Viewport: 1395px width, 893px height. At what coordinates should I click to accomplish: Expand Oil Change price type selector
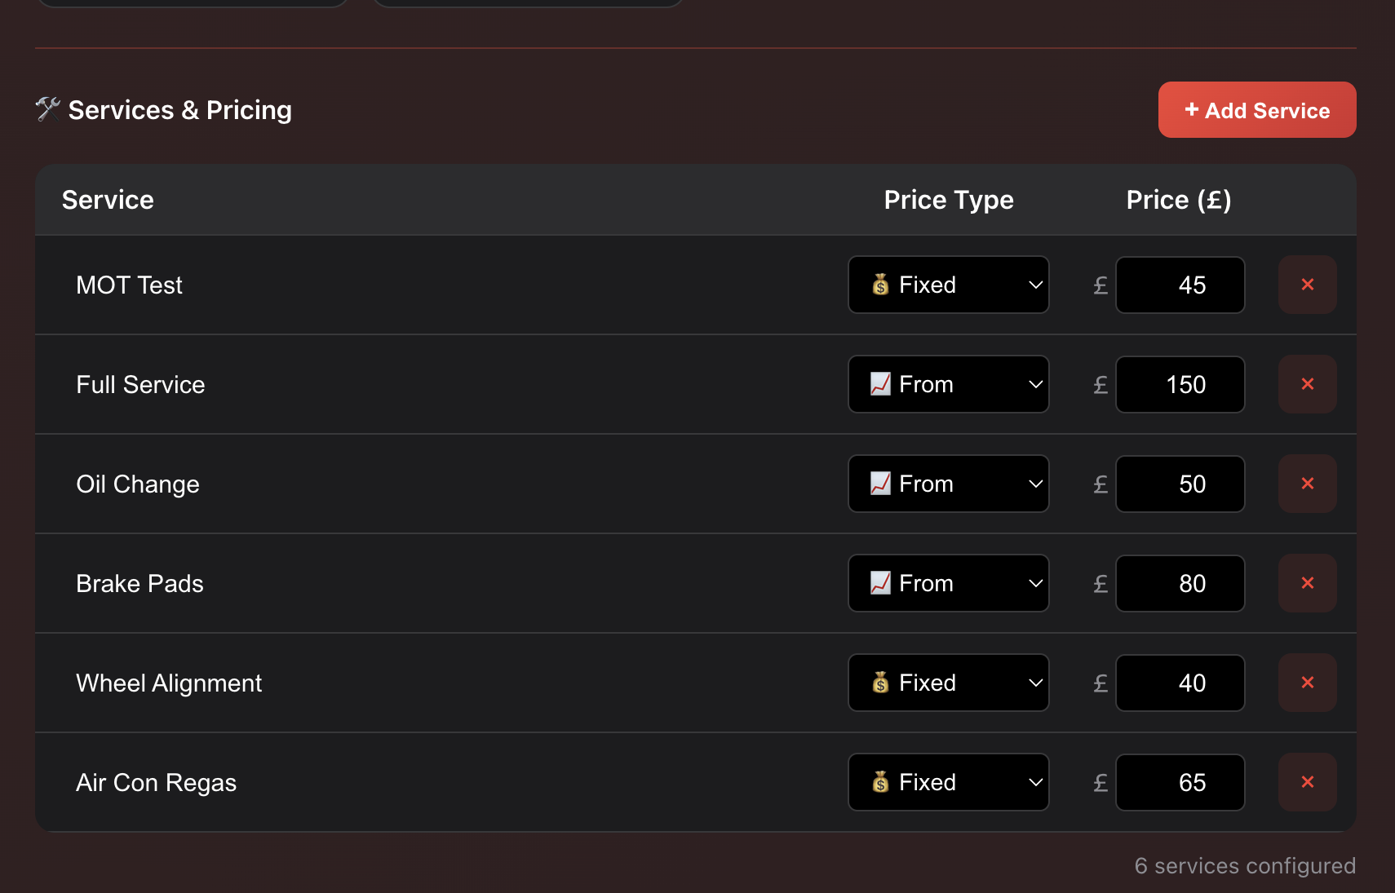coord(948,484)
